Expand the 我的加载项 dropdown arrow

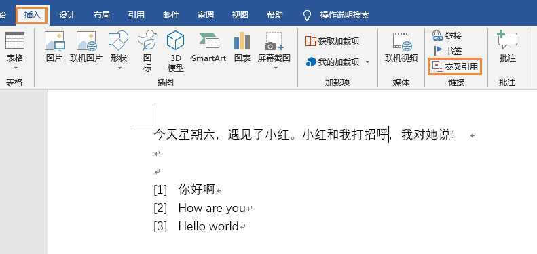click(368, 62)
